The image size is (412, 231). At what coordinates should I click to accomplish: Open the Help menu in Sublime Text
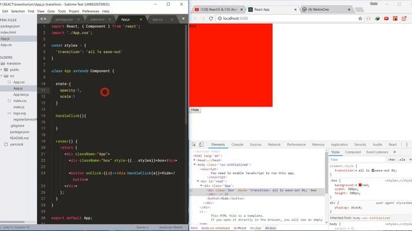point(106,12)
